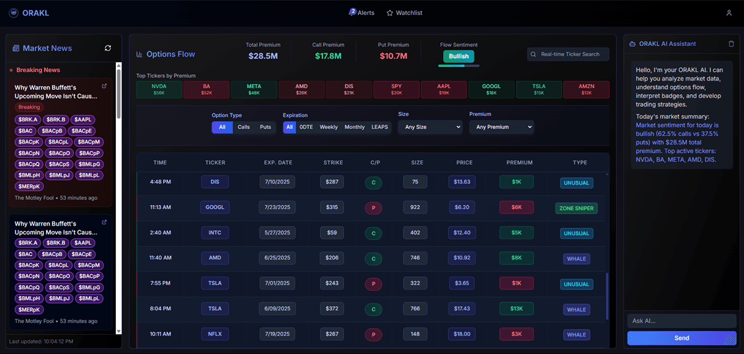This screenshot has width=744, height=354.
Task: Click the $13K premium cell
Action: tap(516, 309)
